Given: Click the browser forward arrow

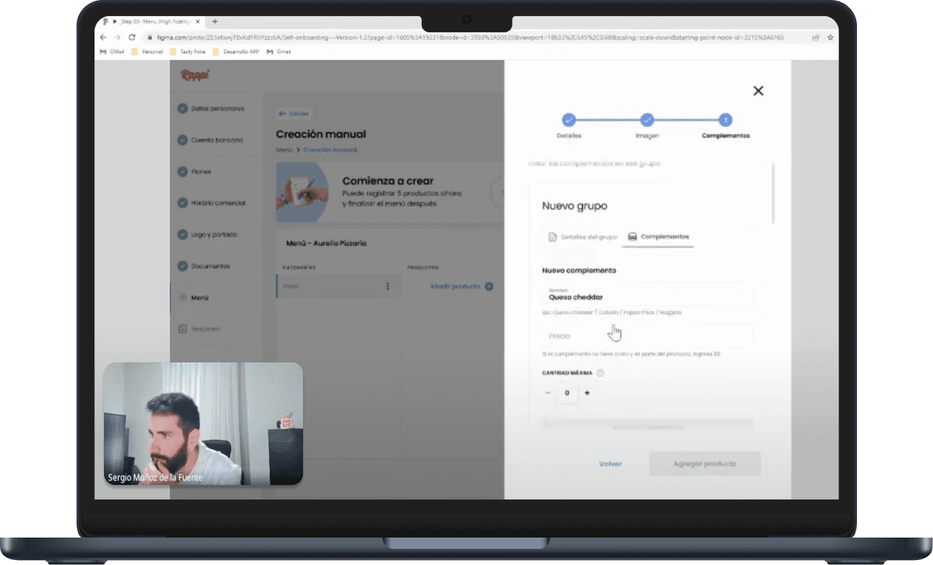Looking at the screenshot, I should (118, 37).
